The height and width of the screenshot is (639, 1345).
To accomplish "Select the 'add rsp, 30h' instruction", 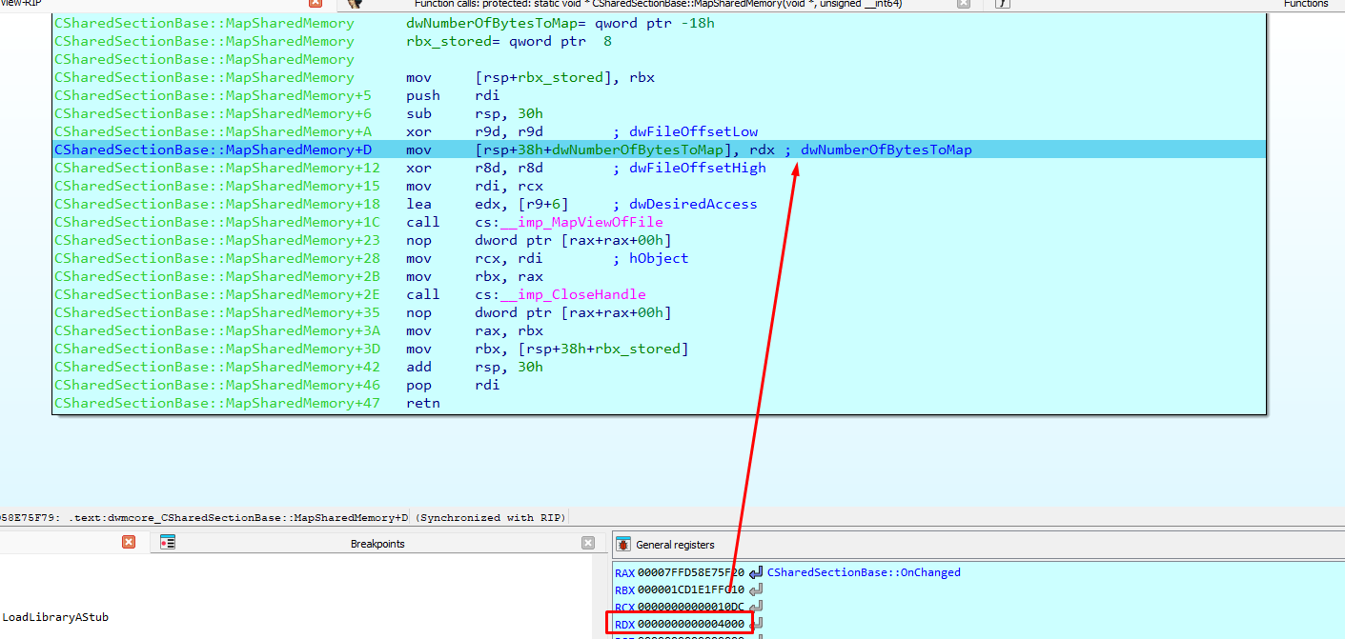I will 475,367.
